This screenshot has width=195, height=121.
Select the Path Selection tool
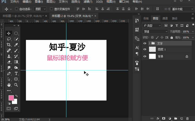point(9,79)
